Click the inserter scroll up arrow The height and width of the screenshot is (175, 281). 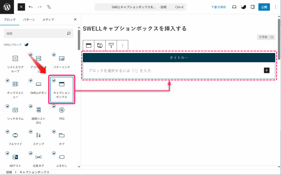(79, 27)
